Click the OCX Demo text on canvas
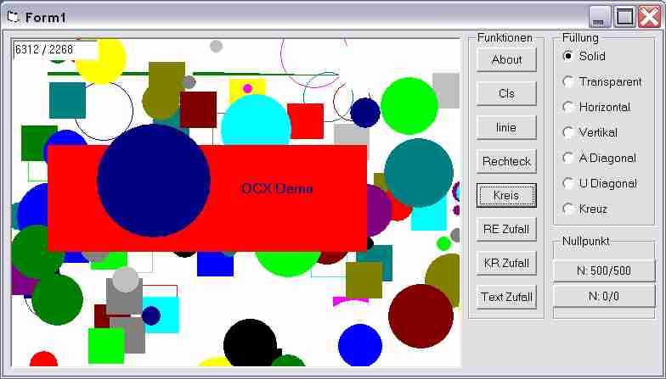 click(277, 188)
